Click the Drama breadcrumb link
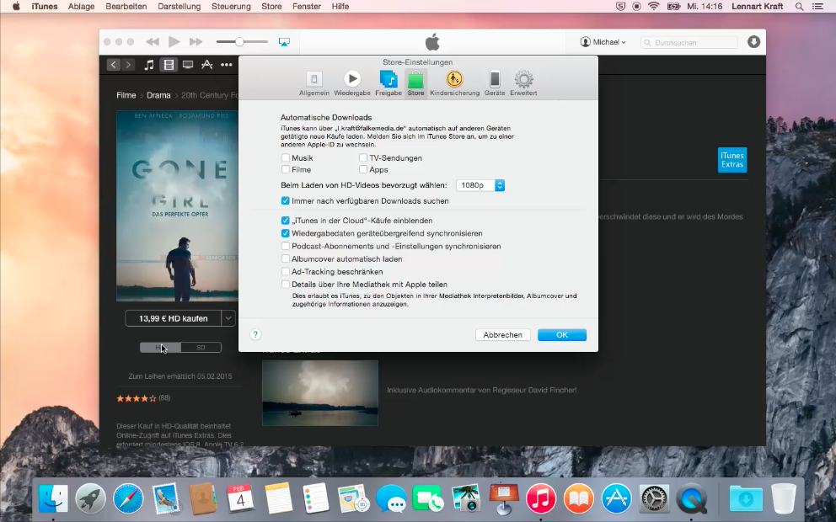 [158, 95]
